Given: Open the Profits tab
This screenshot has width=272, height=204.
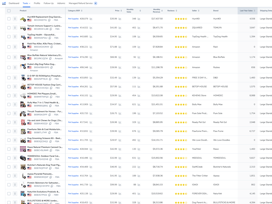Looking at the screenshot, I should click(37, 3).
